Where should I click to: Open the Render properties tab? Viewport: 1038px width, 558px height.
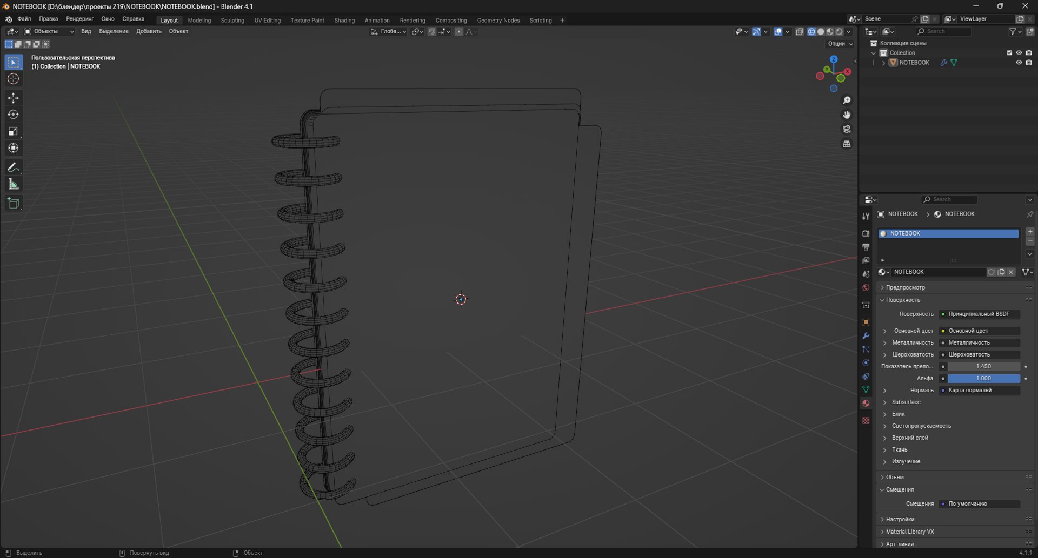[x=866, y=233]
